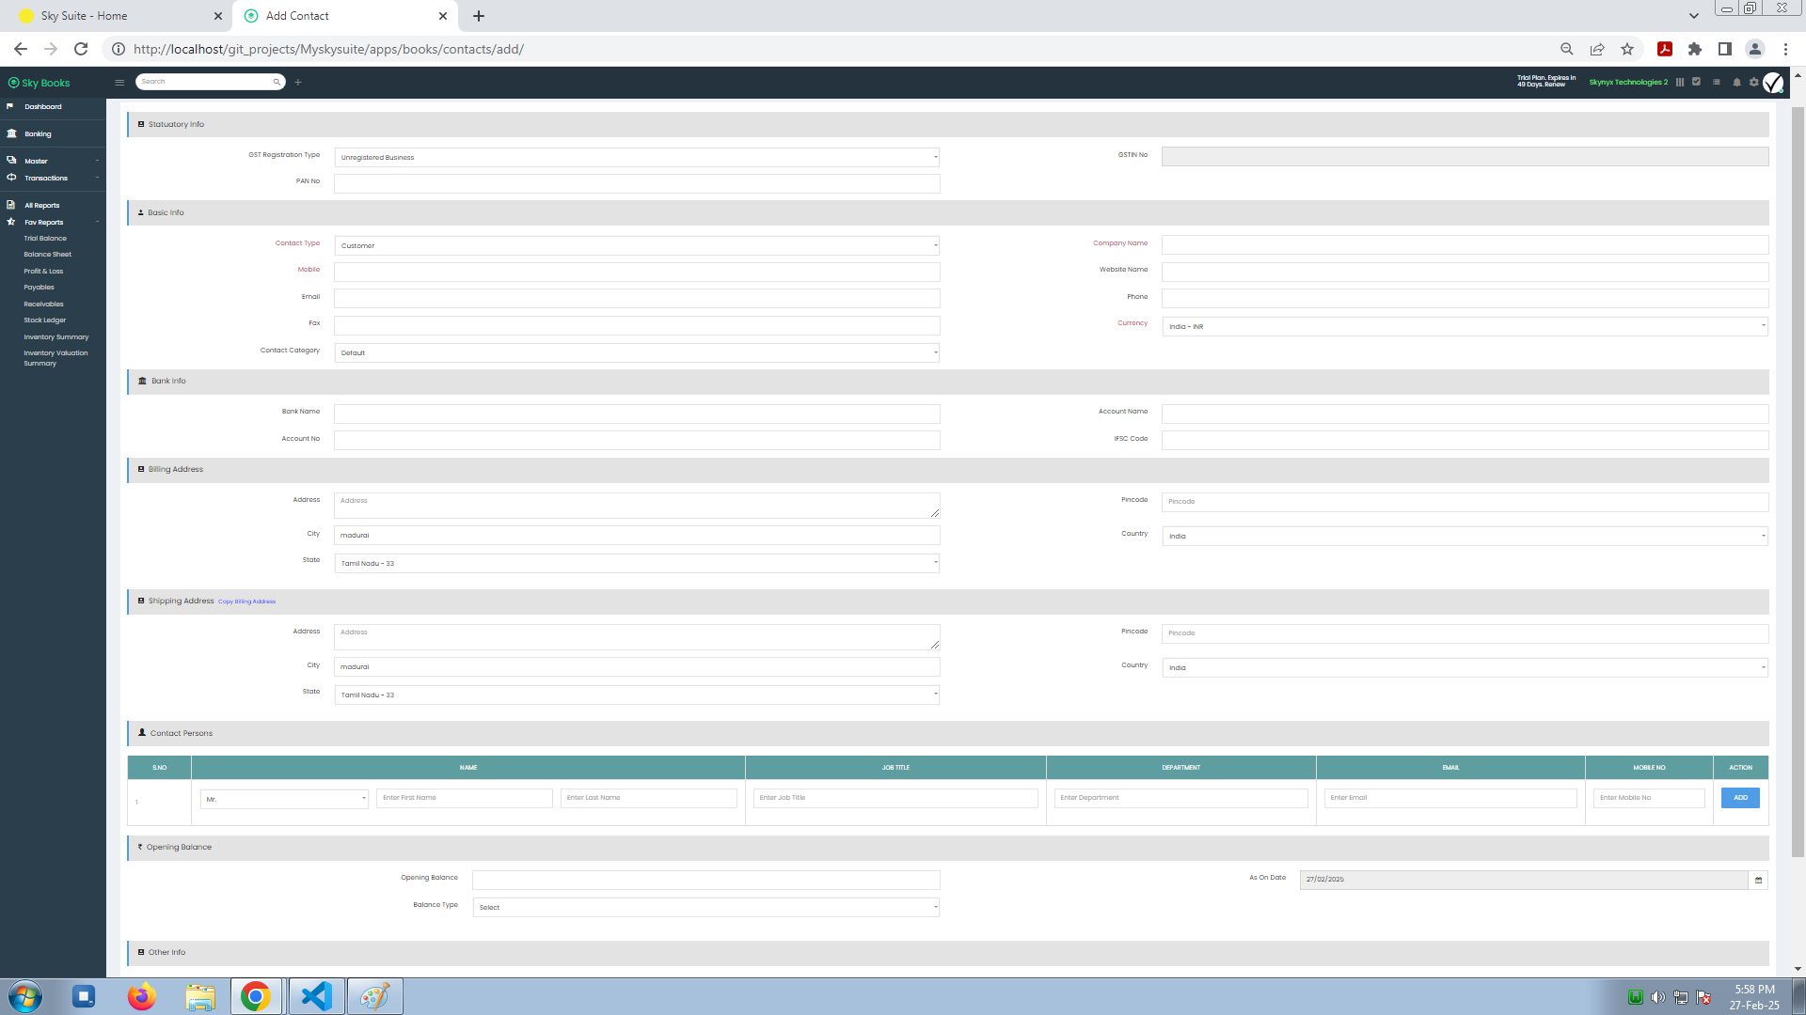Click the page vertical scrollbar
Screen dimensions: 1806x1015
(1798, 482)
